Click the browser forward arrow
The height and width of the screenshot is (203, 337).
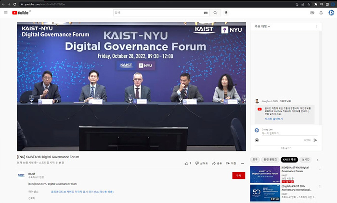(9, 4)
